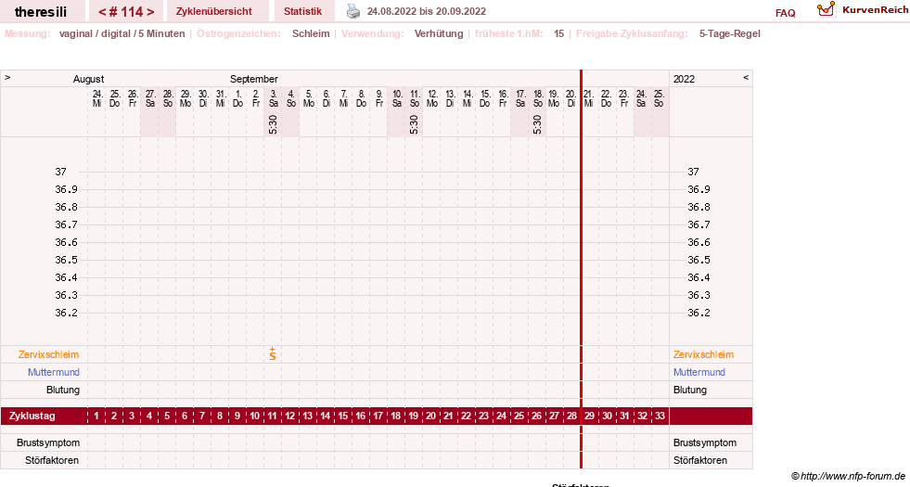Click the Blutung label on right
The image size is (910, 487).
[x=690, y=391]
